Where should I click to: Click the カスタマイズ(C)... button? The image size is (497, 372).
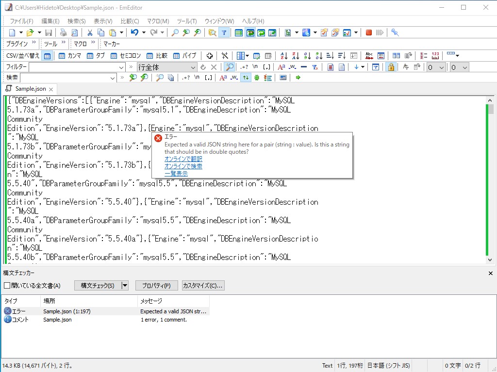click(203, 286)
